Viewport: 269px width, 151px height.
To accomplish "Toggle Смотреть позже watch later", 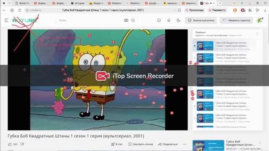I will click(x=141, y=144).
